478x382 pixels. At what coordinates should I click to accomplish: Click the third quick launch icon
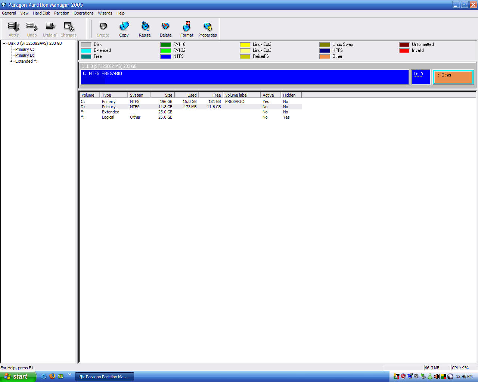pyautogui.click(x=60, y=376)
